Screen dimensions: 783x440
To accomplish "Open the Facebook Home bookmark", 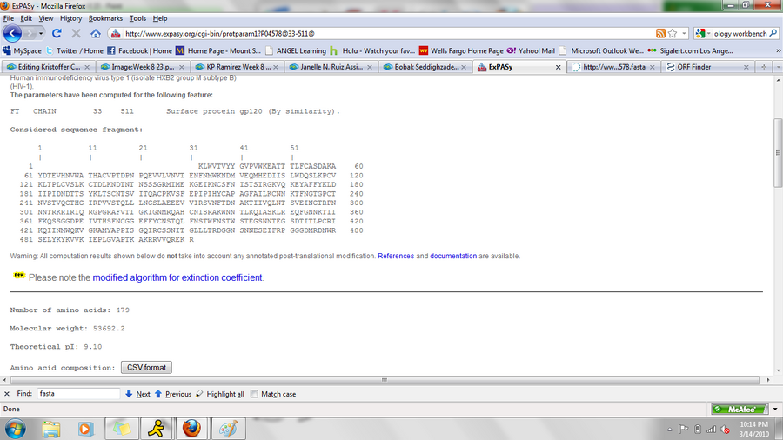I will click(x=139, y=50).
